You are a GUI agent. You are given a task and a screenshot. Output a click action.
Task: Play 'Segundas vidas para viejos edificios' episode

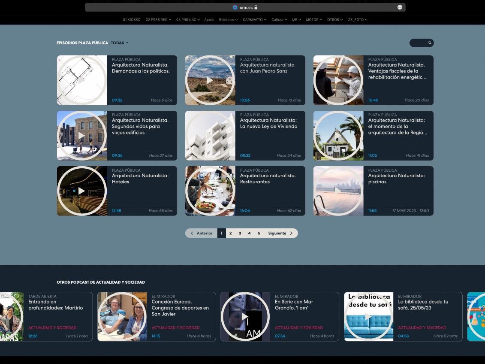(x=81, y=136)
